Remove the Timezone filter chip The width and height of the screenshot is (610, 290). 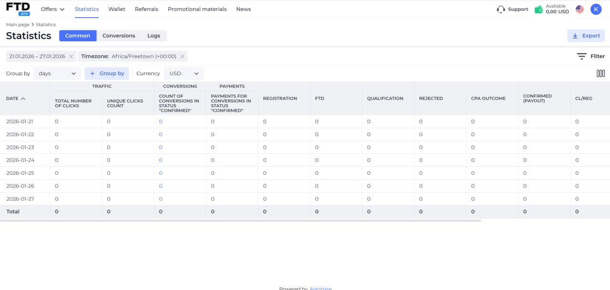182,57
